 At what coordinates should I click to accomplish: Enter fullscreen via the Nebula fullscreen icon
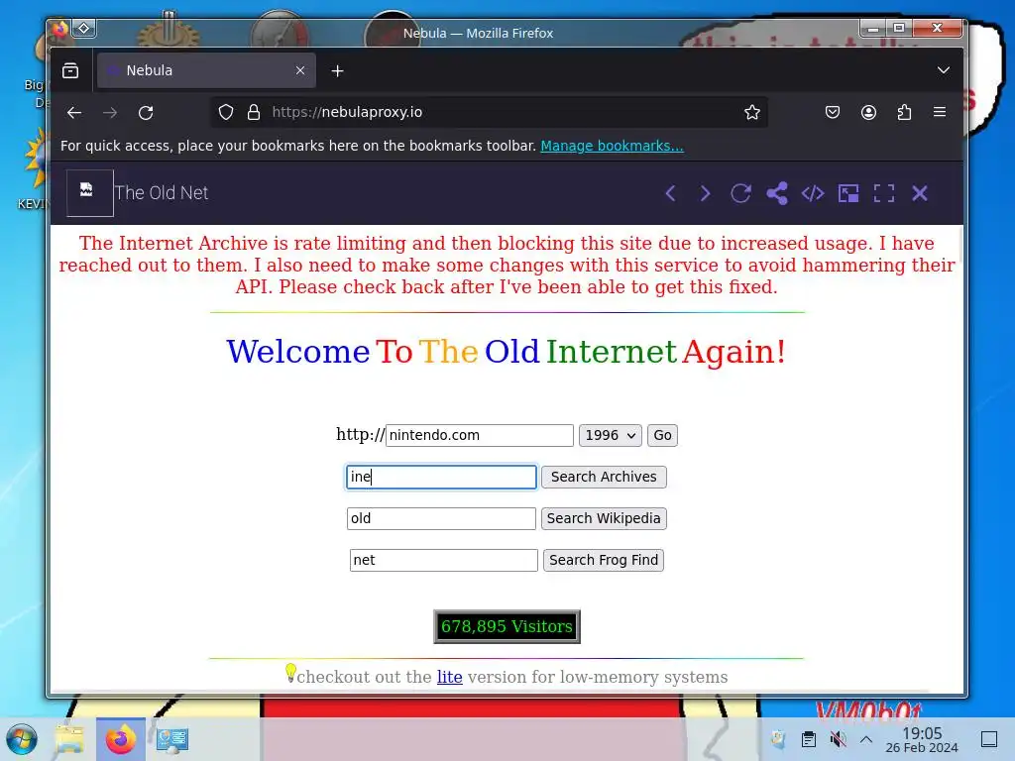883,193
